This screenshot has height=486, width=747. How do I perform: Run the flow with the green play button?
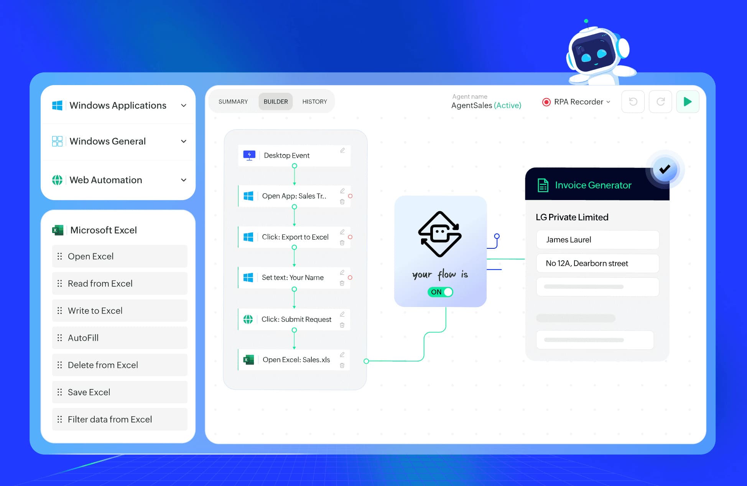688,102
